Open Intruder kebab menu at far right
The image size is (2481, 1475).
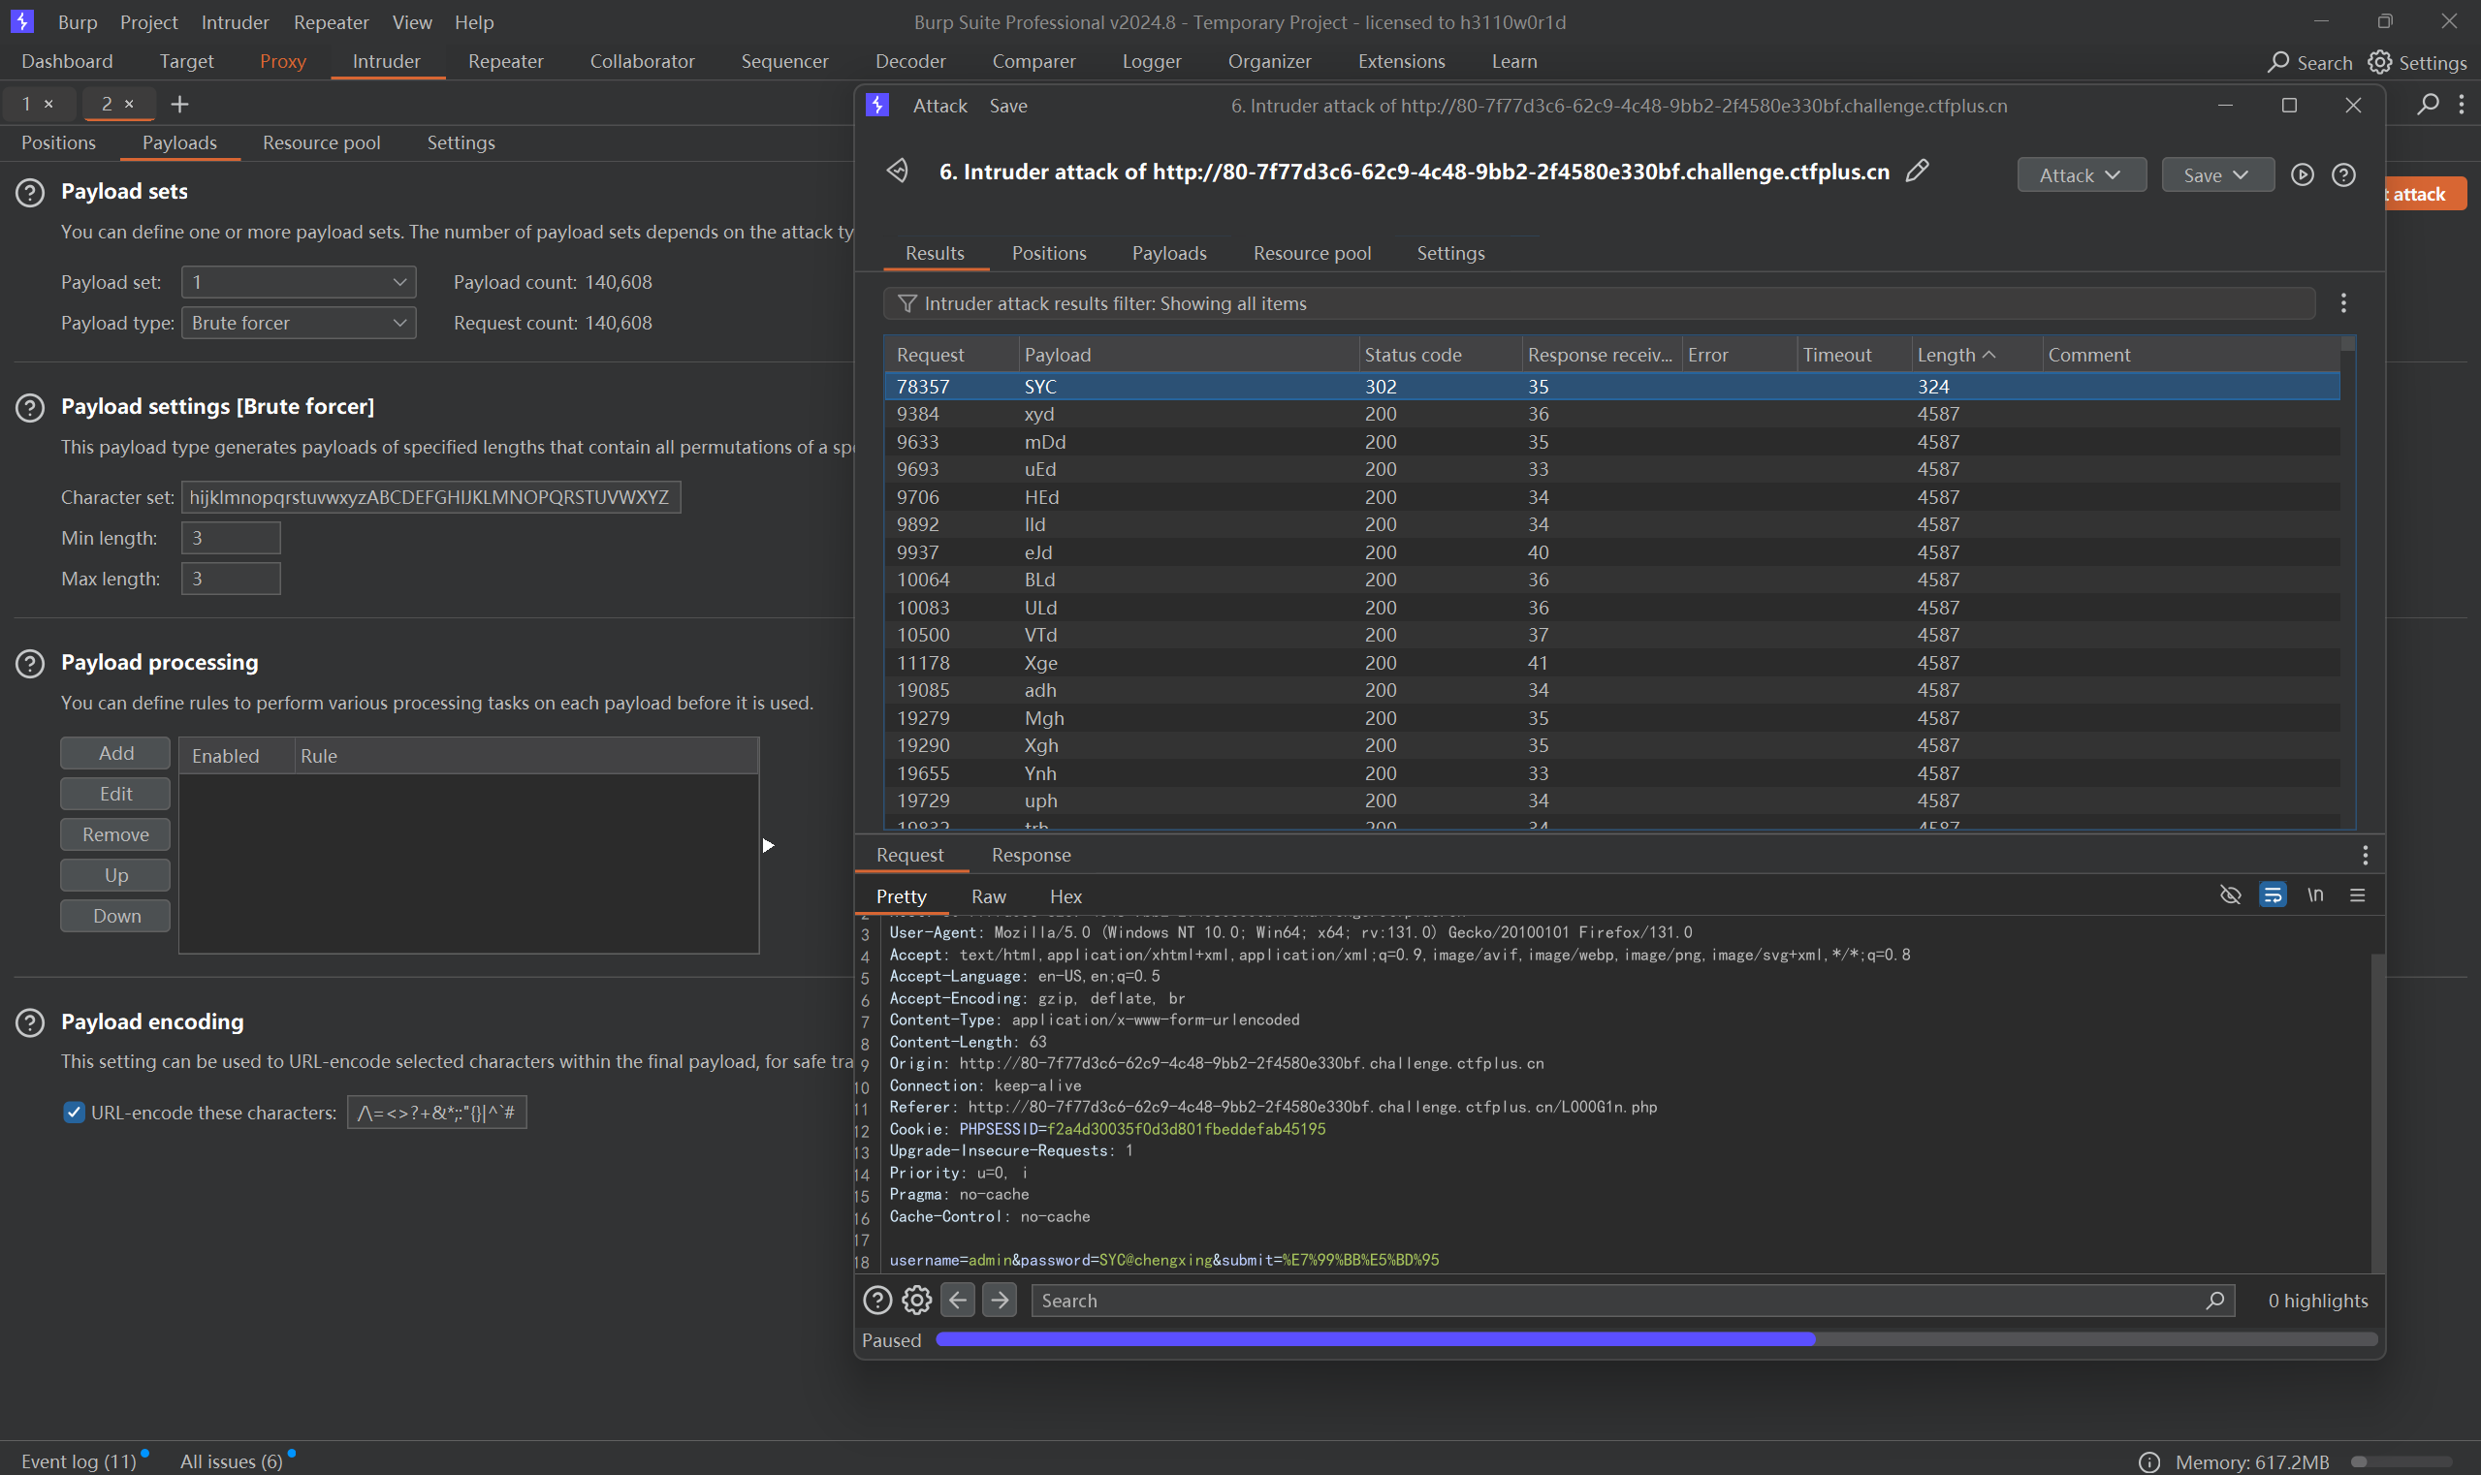(x=2463, y=104)
